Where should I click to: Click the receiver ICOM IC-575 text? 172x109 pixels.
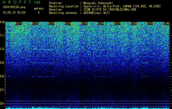93,10
